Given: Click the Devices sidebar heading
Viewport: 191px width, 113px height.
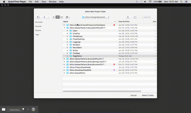Looking at the screenshot, I should pos(38,26).
